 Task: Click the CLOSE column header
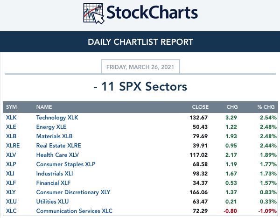point(200,107)
